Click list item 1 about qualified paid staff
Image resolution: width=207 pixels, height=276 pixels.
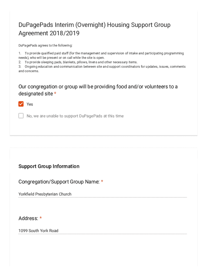pos(101,56)
